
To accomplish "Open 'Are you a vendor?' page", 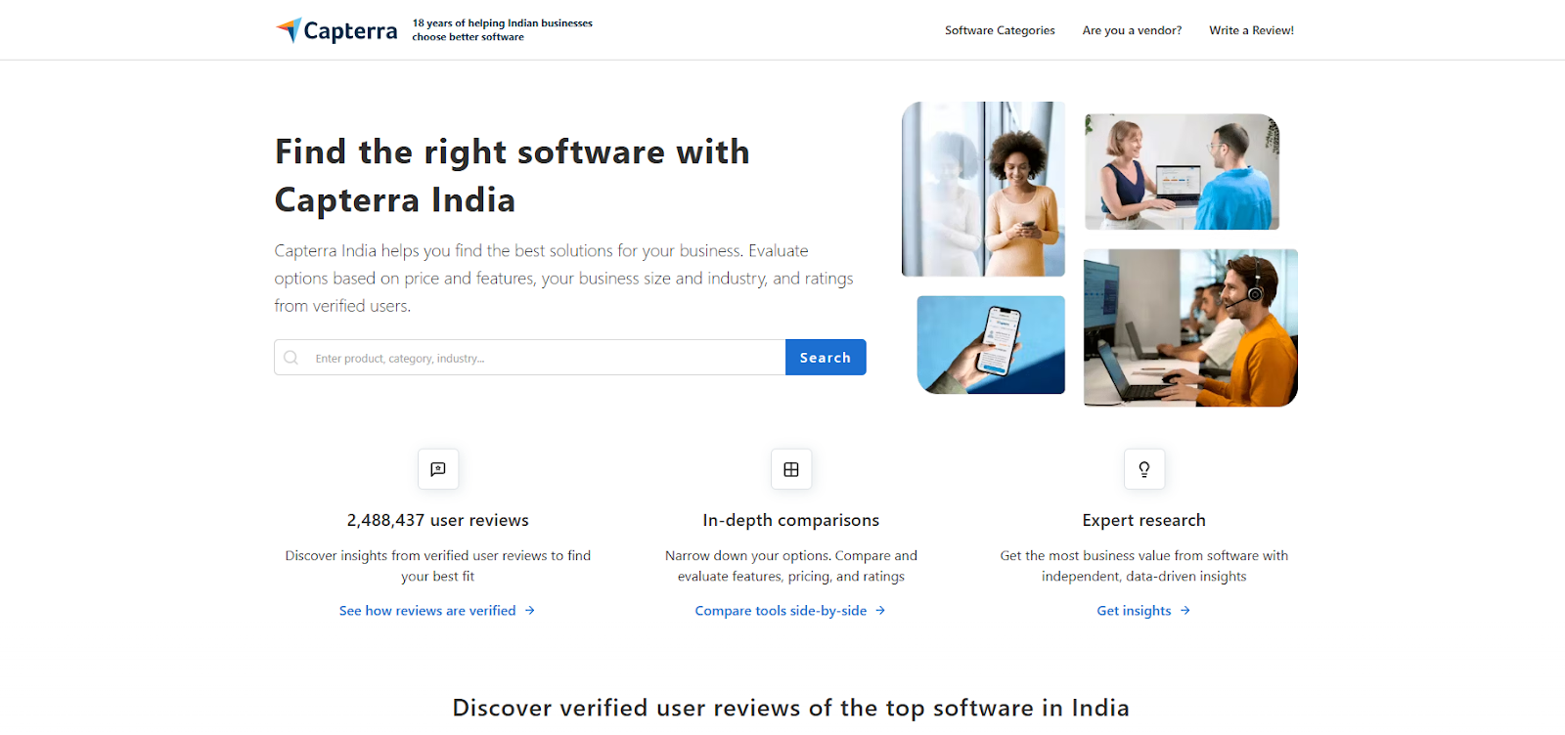I will tap(1132, 30).
